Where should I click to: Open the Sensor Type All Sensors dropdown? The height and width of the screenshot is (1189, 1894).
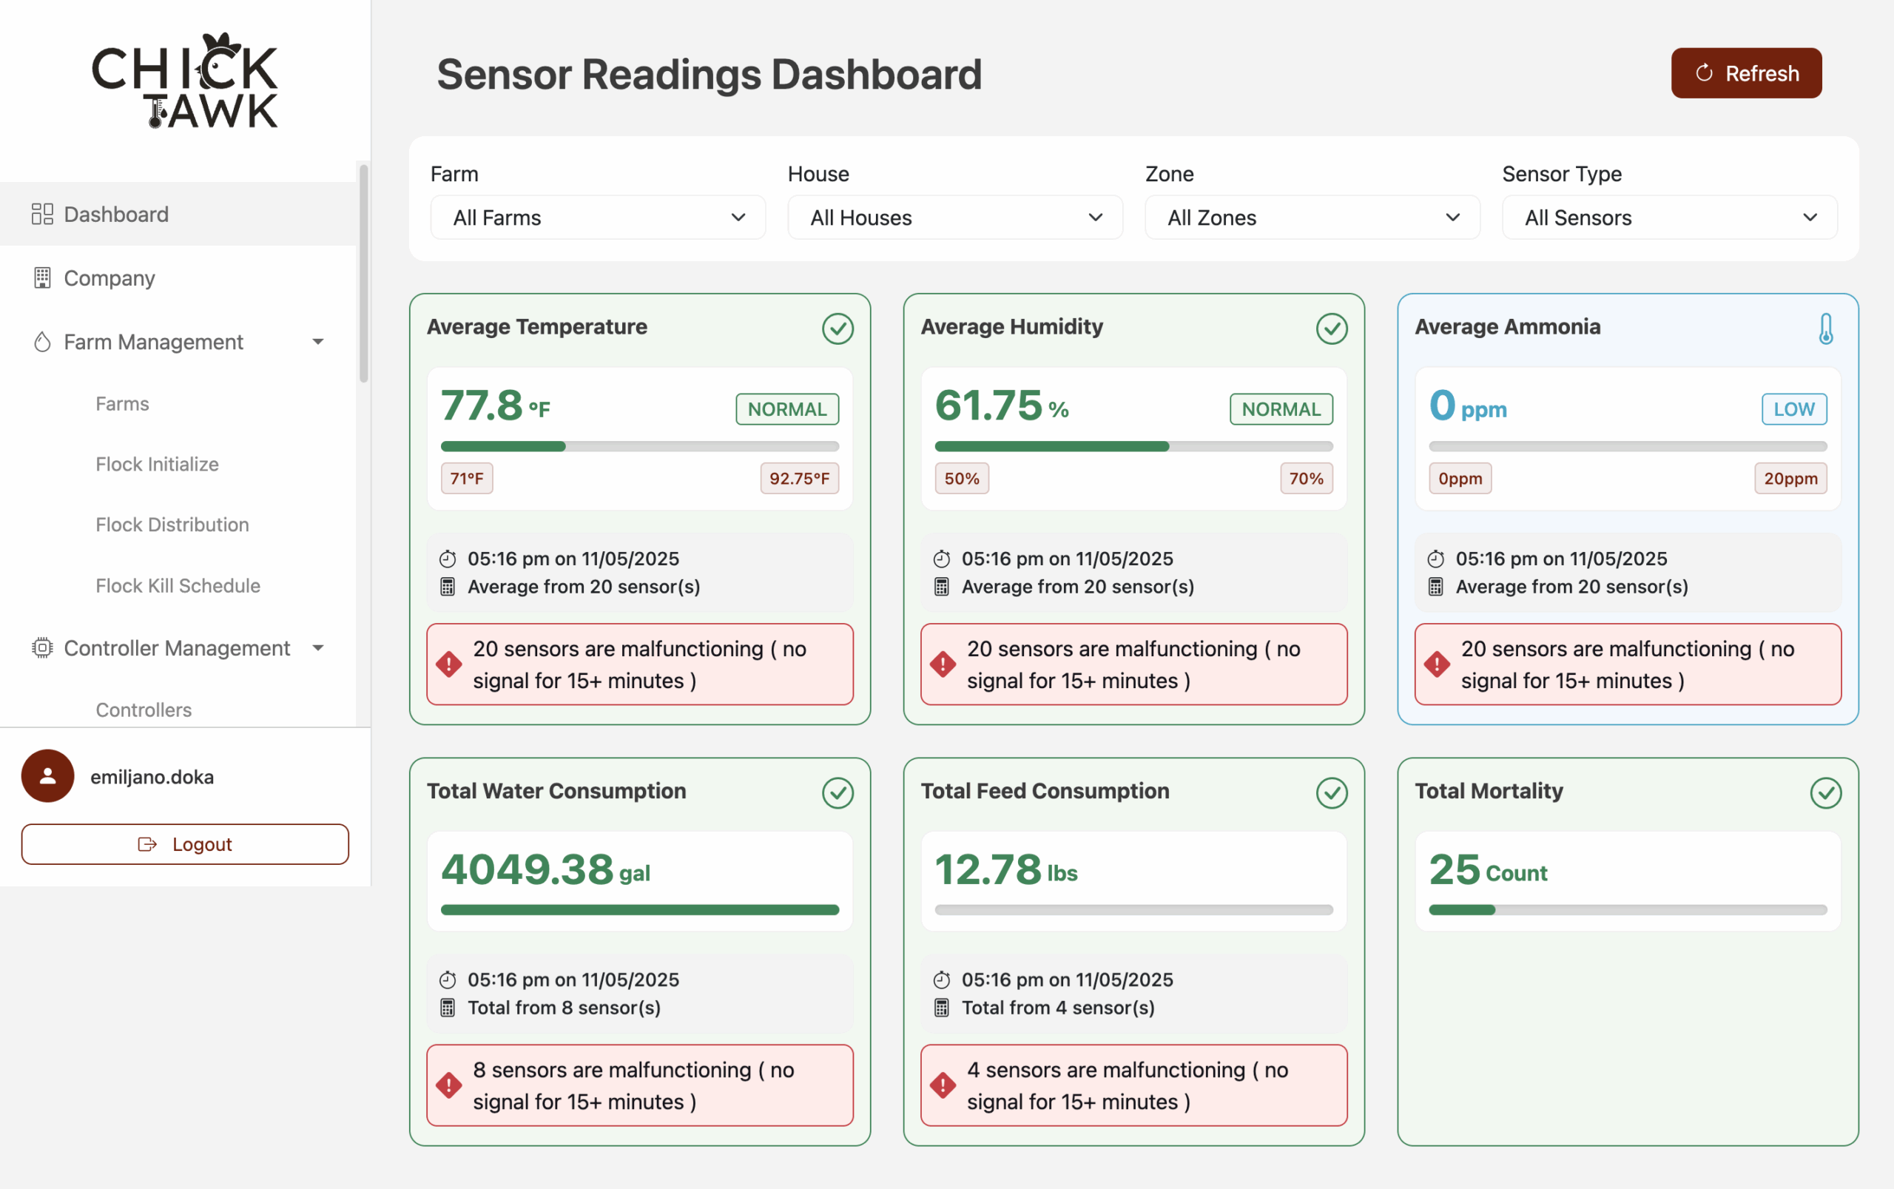tap(1669, 217)
